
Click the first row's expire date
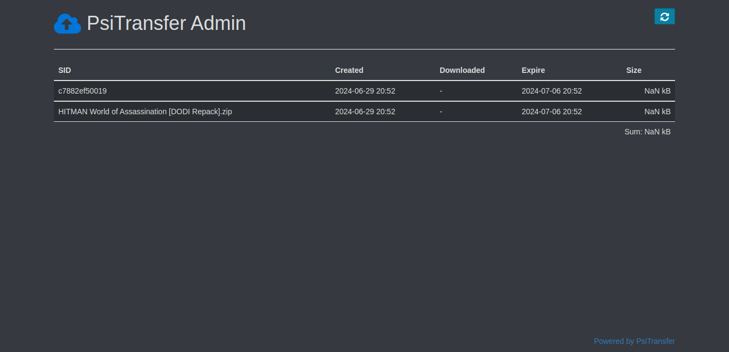point(551,91)
